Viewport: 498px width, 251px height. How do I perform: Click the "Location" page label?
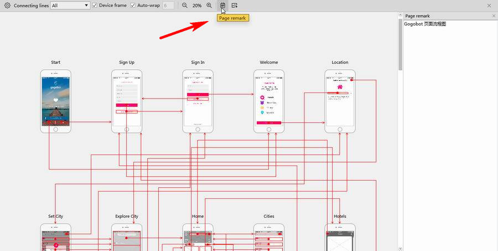(340, 63)
